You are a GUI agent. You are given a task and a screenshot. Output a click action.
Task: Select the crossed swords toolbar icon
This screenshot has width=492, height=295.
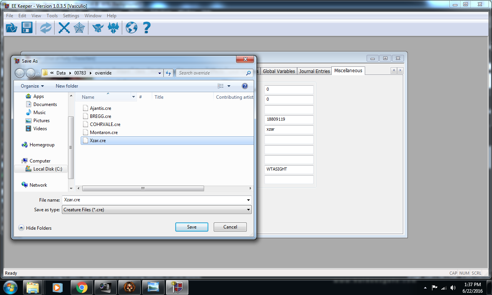coord(64,27)
